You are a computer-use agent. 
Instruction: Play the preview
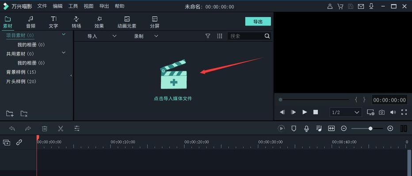pos(305,112)
